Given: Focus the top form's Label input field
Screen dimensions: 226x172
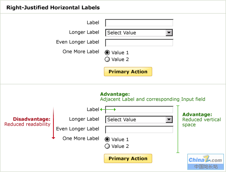Looking at the screenshot, I should tap(139, 23).
